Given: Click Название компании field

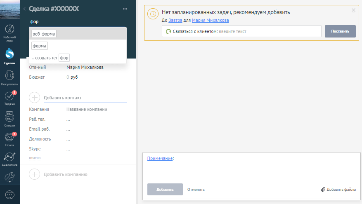Looking at the screenshot, I should 97,109.
